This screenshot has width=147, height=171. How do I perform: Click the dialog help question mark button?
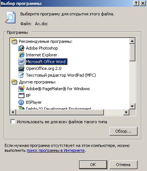click(136, 3)
